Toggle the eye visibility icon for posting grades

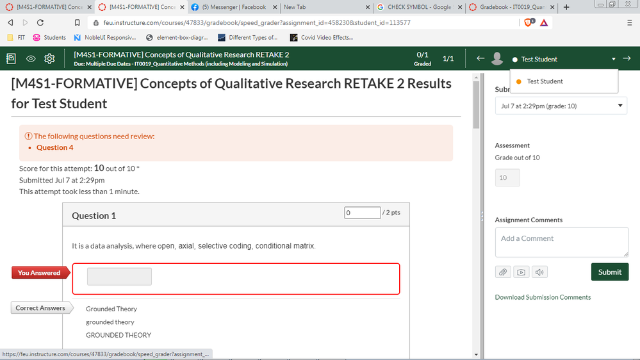coord(30,59)
